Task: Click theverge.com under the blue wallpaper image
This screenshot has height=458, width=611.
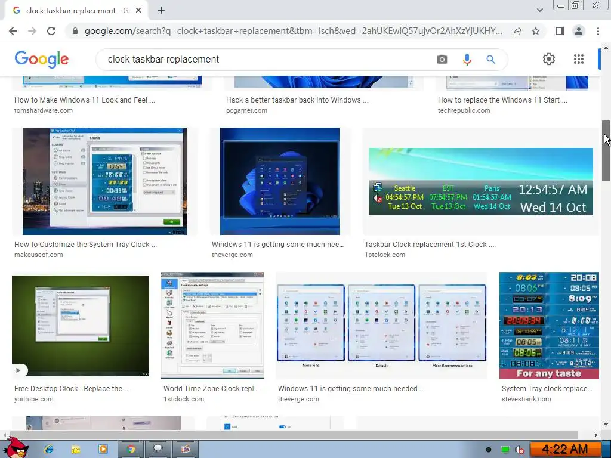Action: [x=232, y=255]
